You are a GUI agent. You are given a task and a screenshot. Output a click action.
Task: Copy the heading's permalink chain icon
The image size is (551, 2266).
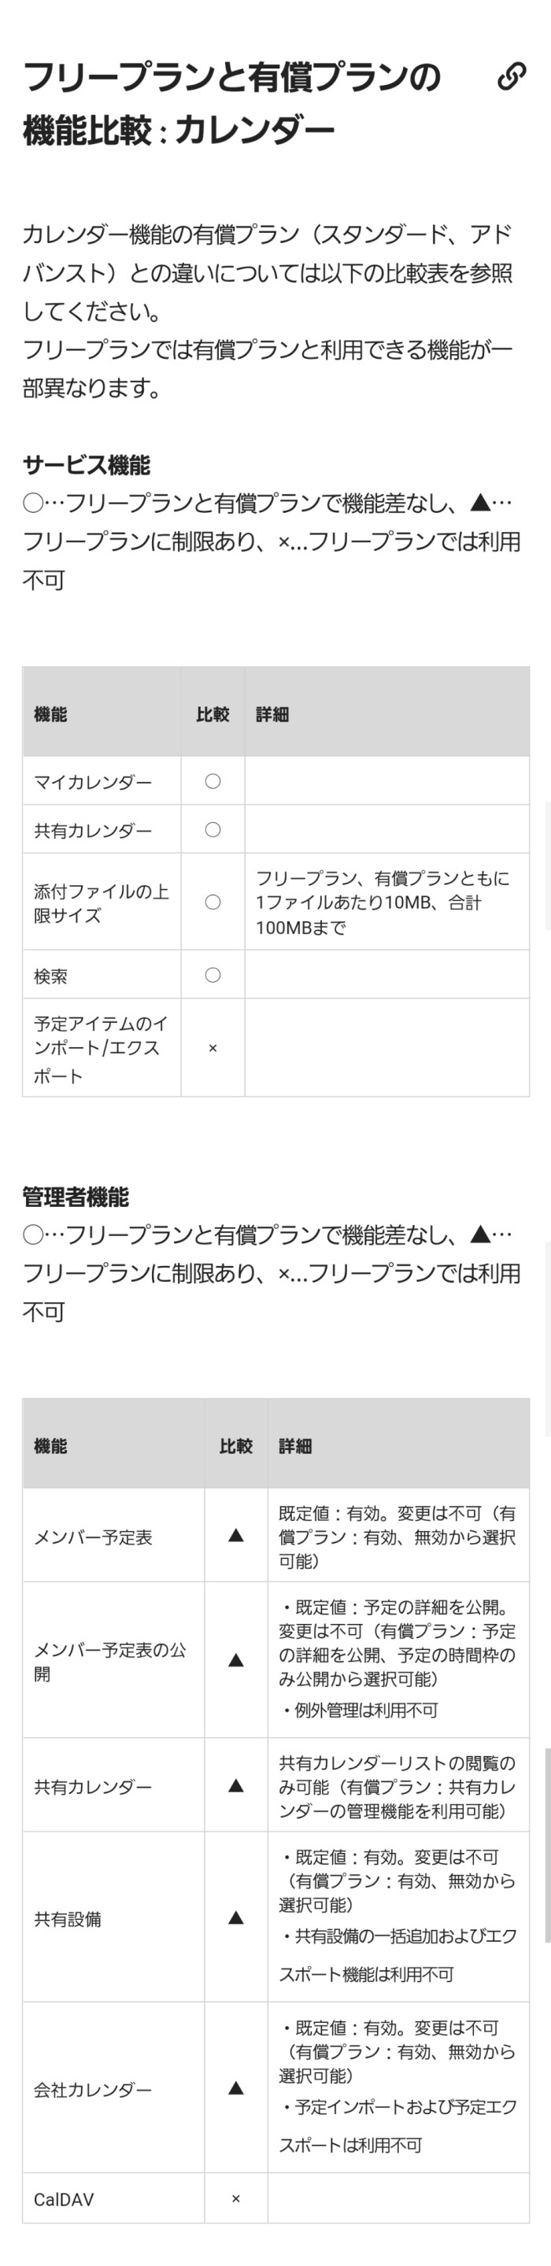[x=512, y=76]
